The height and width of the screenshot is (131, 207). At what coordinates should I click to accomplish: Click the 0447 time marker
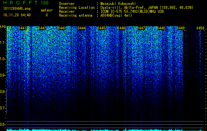coord(141,28)
